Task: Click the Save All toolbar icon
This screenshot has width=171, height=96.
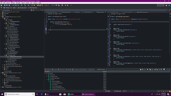Action: pyautogui.click(x=7, y=5)
